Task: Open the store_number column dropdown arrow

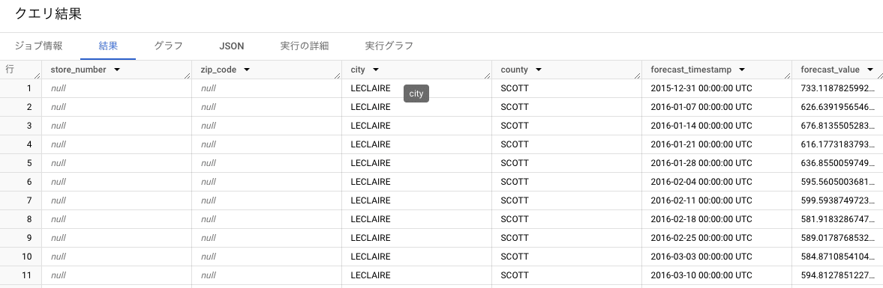Action: 117,70
